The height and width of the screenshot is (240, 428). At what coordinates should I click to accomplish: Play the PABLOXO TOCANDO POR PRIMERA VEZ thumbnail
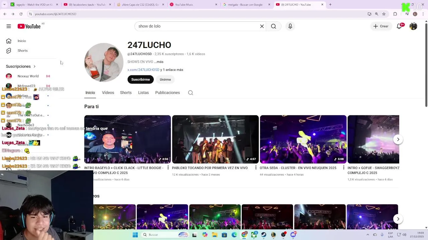215,139
